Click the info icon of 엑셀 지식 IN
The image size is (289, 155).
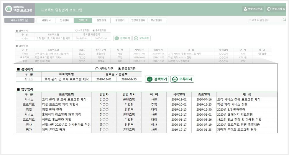coord(269,9)
